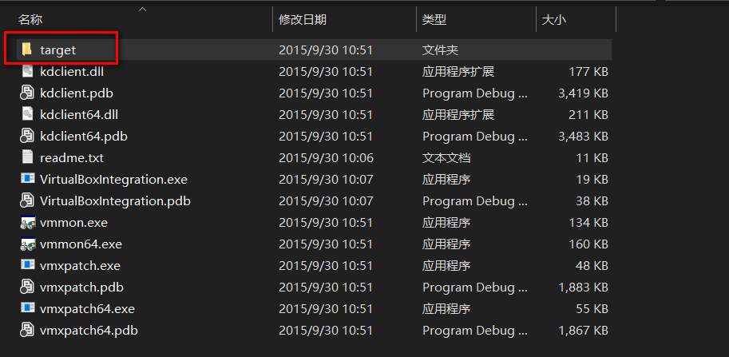Select the VirtualBoxIntegration.pdb file name

tap(115, 200)
